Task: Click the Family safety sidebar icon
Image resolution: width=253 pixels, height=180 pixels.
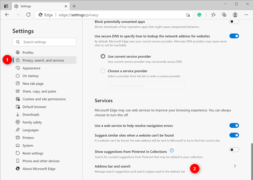Action: [18, 122]
